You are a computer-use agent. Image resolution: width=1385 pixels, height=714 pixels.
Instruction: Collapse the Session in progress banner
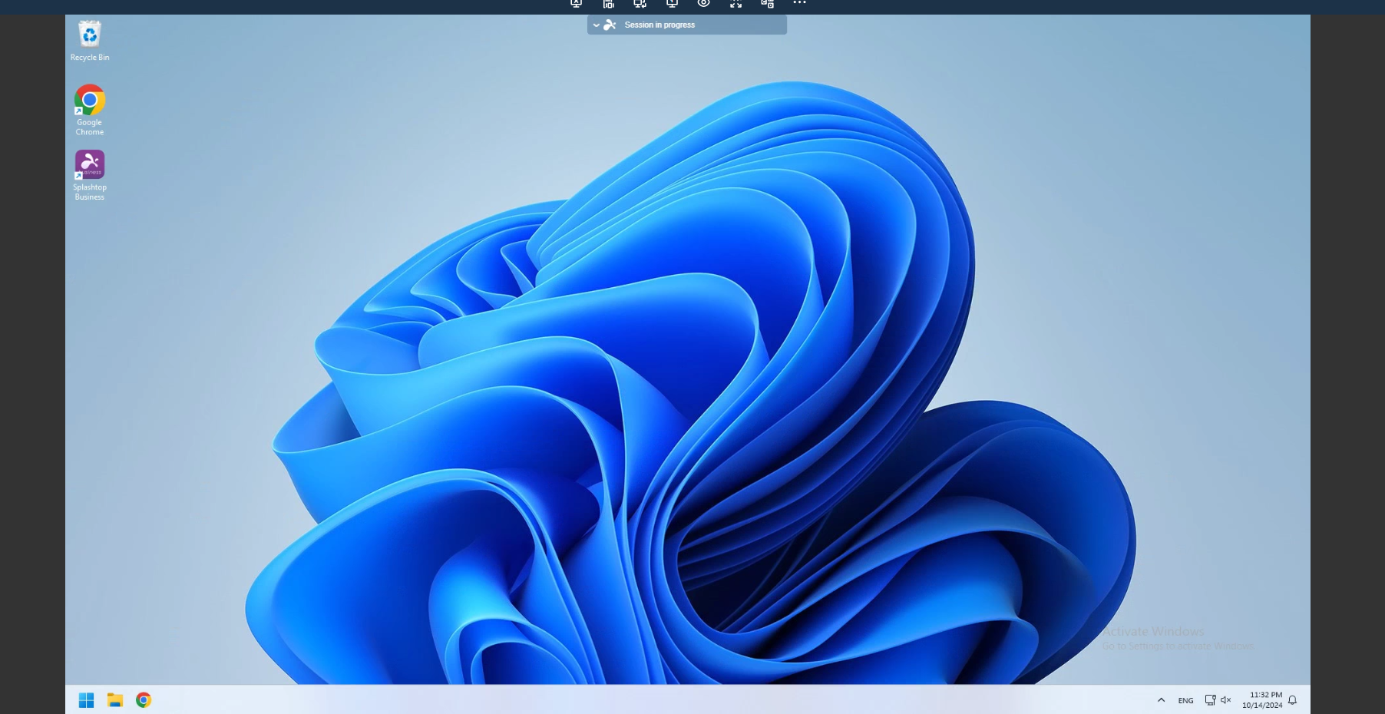tap(596, 24)
